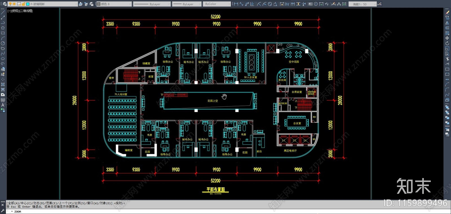451x214 pixels.
Task: Select the Diameter Dimension tool
Action: tap(270, 4)
